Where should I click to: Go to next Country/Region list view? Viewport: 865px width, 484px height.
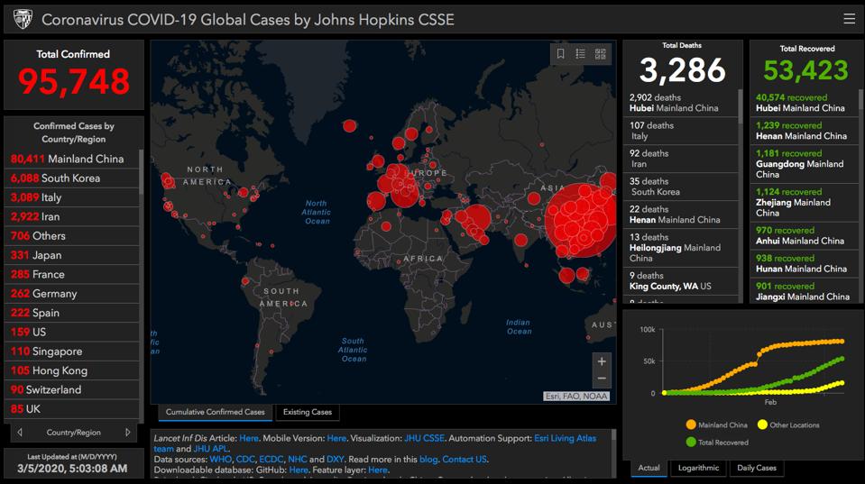pyautogui.click(x=127, y=433)
